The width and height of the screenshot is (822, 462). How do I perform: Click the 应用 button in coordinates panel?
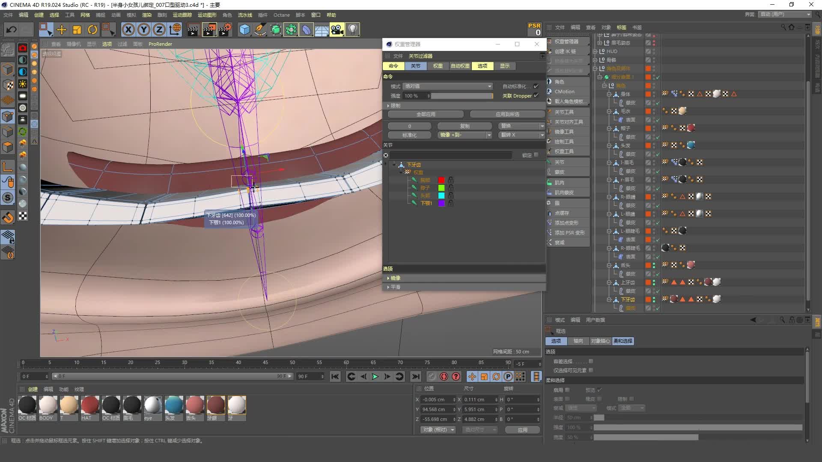point(522,430)
